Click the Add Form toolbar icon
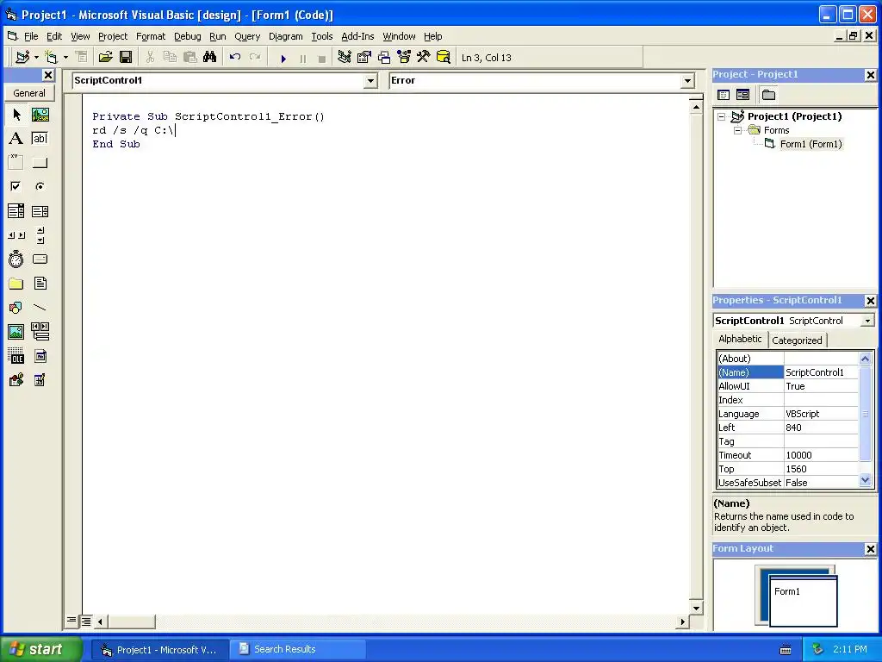 click(x=51, y=58)
